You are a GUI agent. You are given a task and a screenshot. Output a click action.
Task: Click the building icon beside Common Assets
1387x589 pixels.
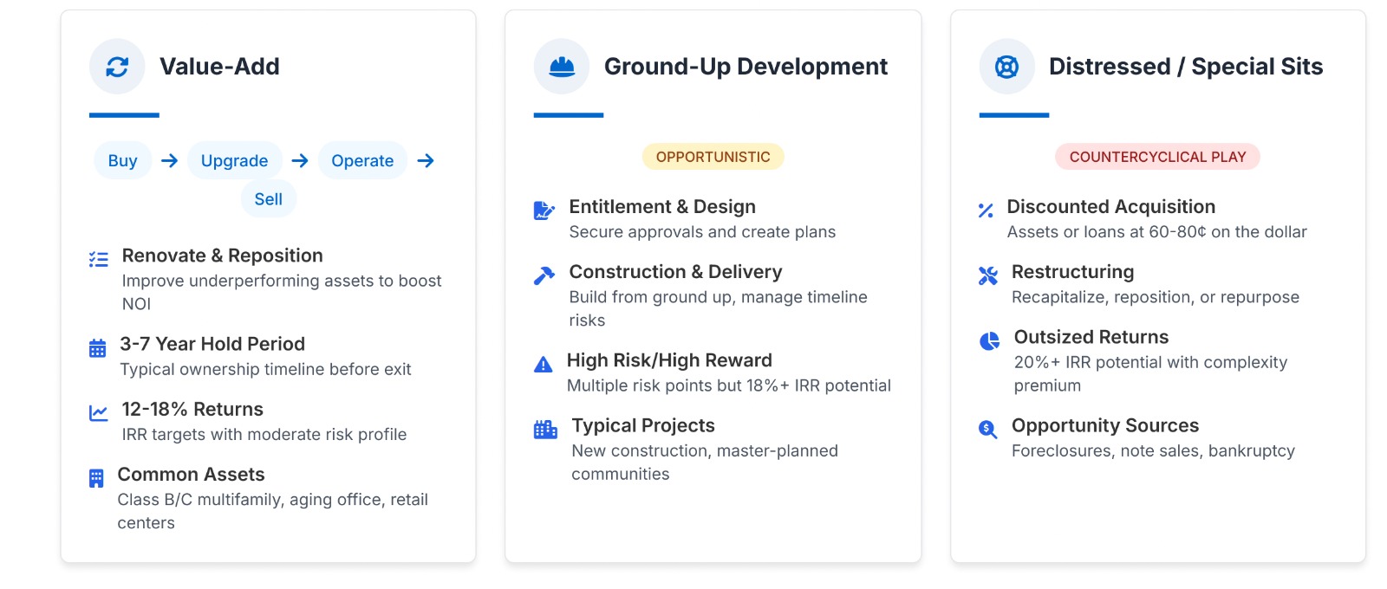click(96, 478)
